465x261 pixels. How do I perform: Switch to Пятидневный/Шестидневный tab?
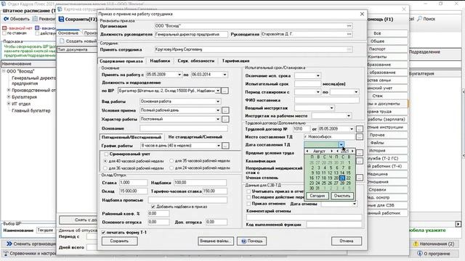[132, 137]
